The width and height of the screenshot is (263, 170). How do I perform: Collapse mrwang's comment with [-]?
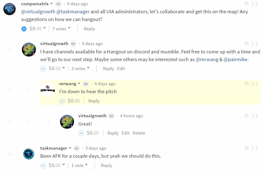tap(255, 84)
